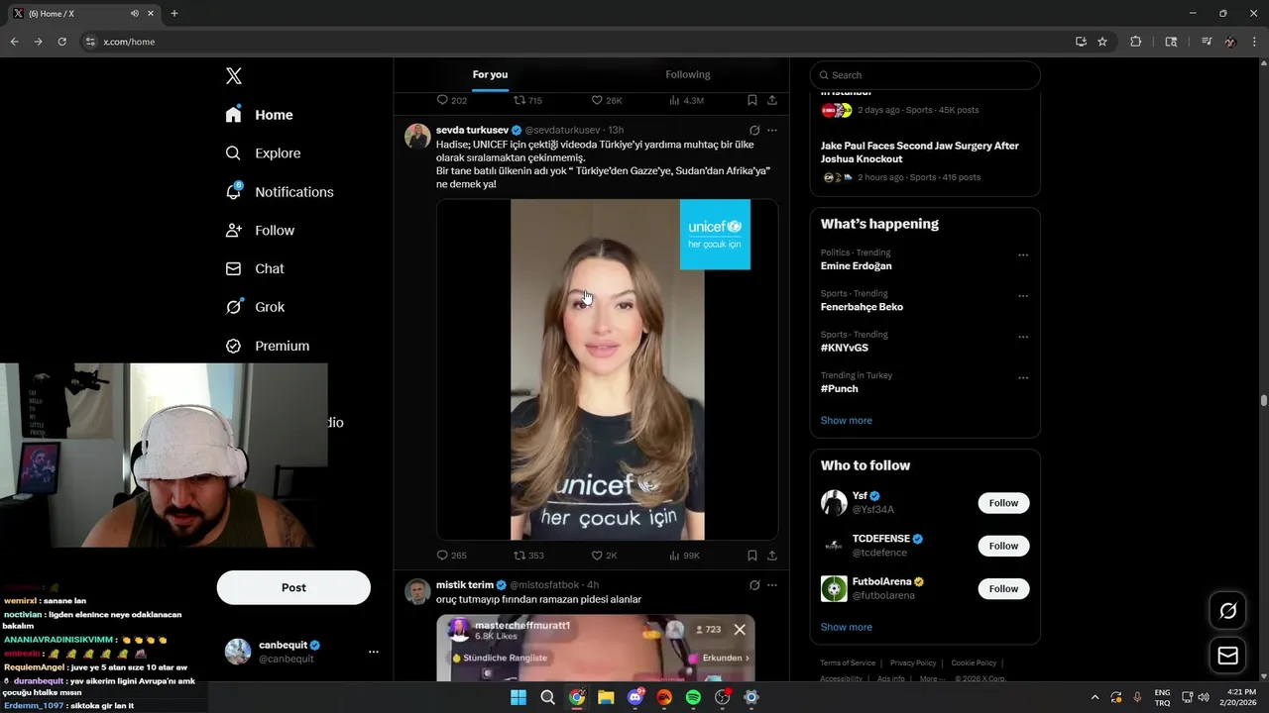The height and width of the screenshot is (713, 1269).
Task: Open more options on sevda turkusev's post
Action: click(772, 130)
